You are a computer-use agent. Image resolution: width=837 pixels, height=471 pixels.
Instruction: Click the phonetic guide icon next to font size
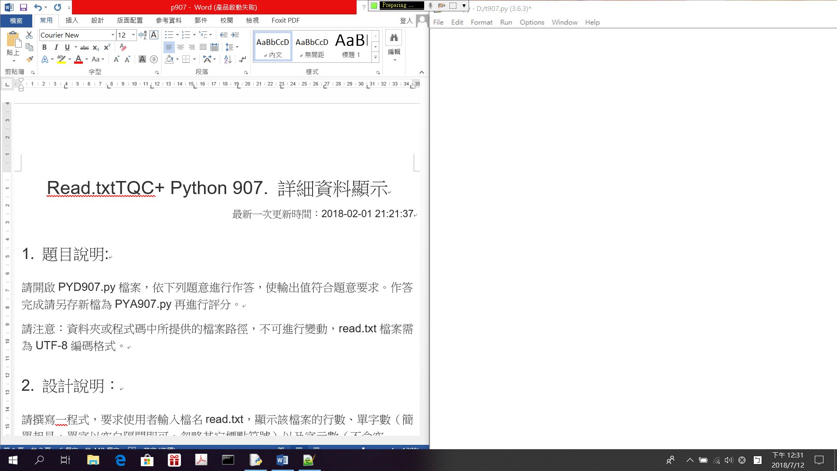click(143, 35)
